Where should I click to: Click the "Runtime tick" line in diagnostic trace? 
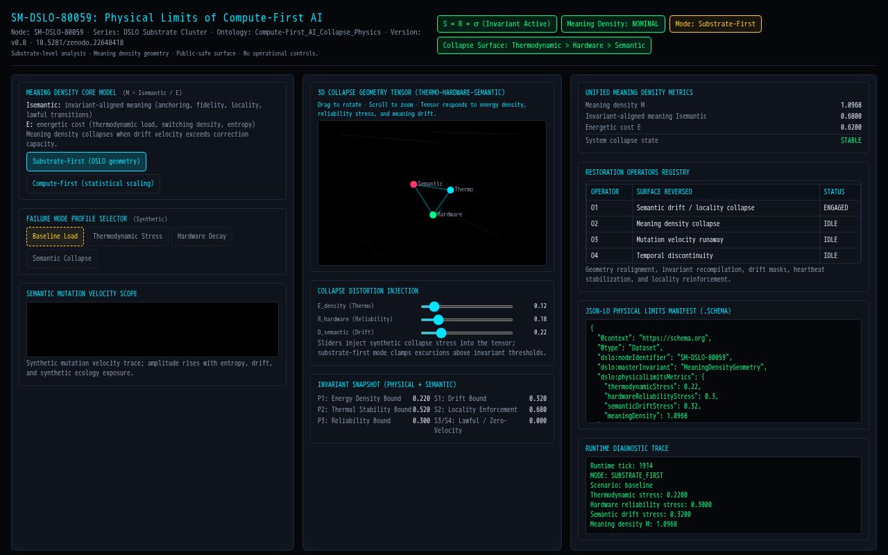coord(622,466)
